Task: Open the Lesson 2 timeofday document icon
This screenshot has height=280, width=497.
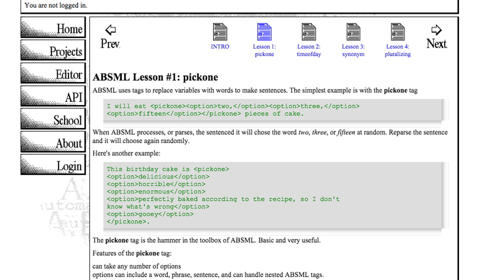Action: [x=309, y=32]
